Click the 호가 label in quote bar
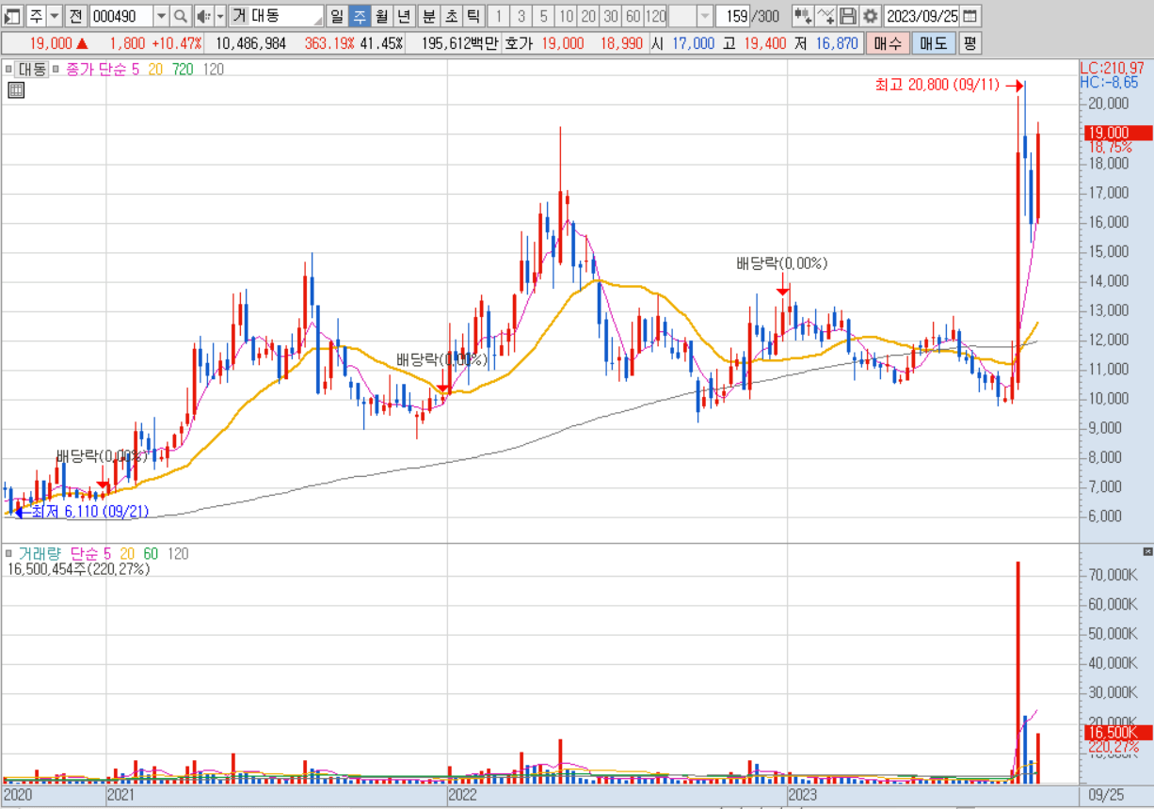Screen dimensions: 1154x809 (518, 43)
